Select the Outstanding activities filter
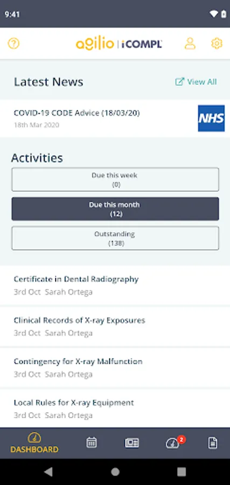The image size is (230, 485). 115,238
